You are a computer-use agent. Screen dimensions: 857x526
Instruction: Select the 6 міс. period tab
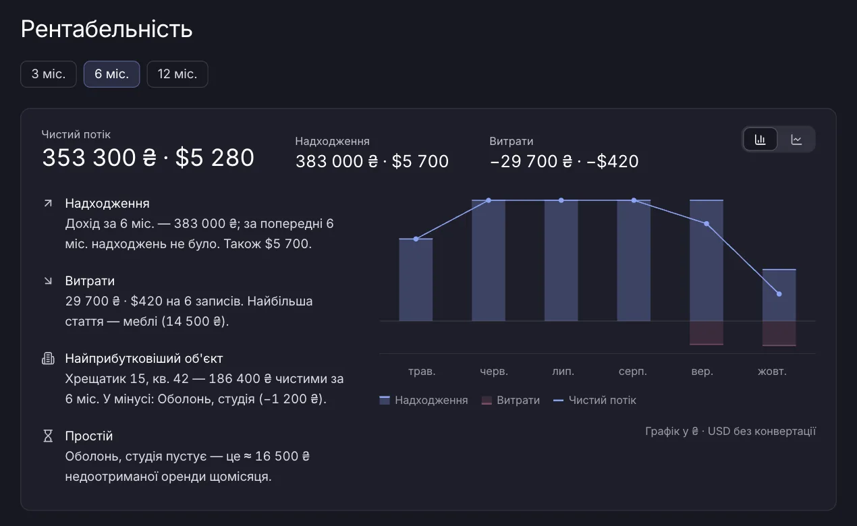click(x=111, y=74)
